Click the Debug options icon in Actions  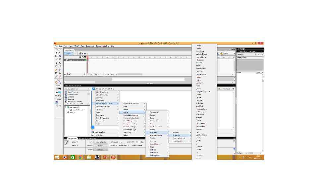click(112, 89)
